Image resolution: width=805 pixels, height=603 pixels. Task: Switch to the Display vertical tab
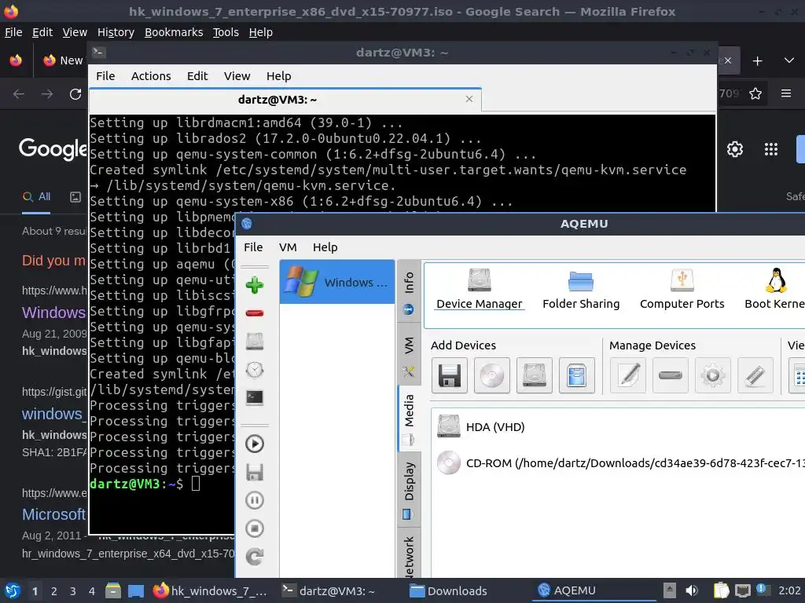tap(409, 489)
